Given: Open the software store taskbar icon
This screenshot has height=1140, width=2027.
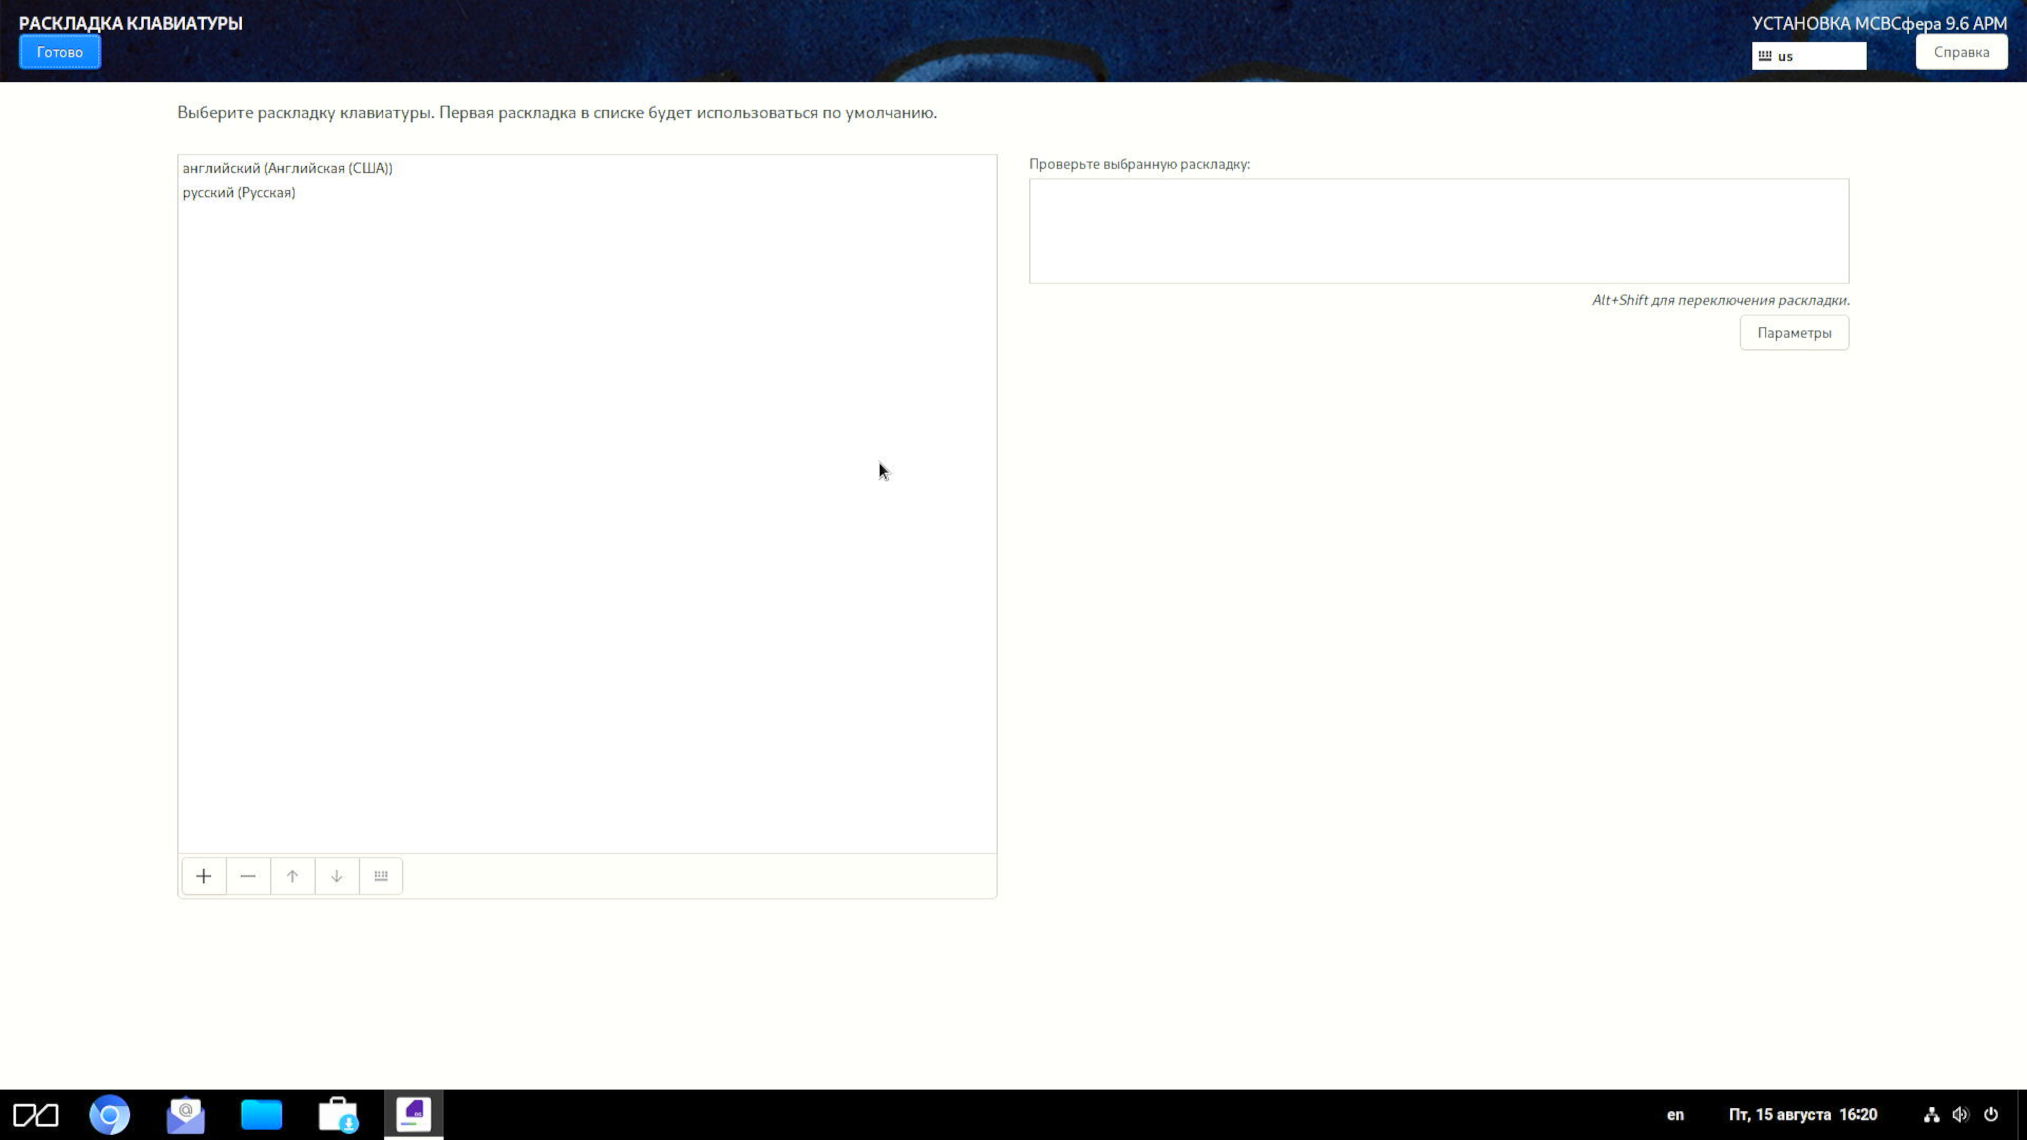Looking at the screenshot, I should 338,1115.
